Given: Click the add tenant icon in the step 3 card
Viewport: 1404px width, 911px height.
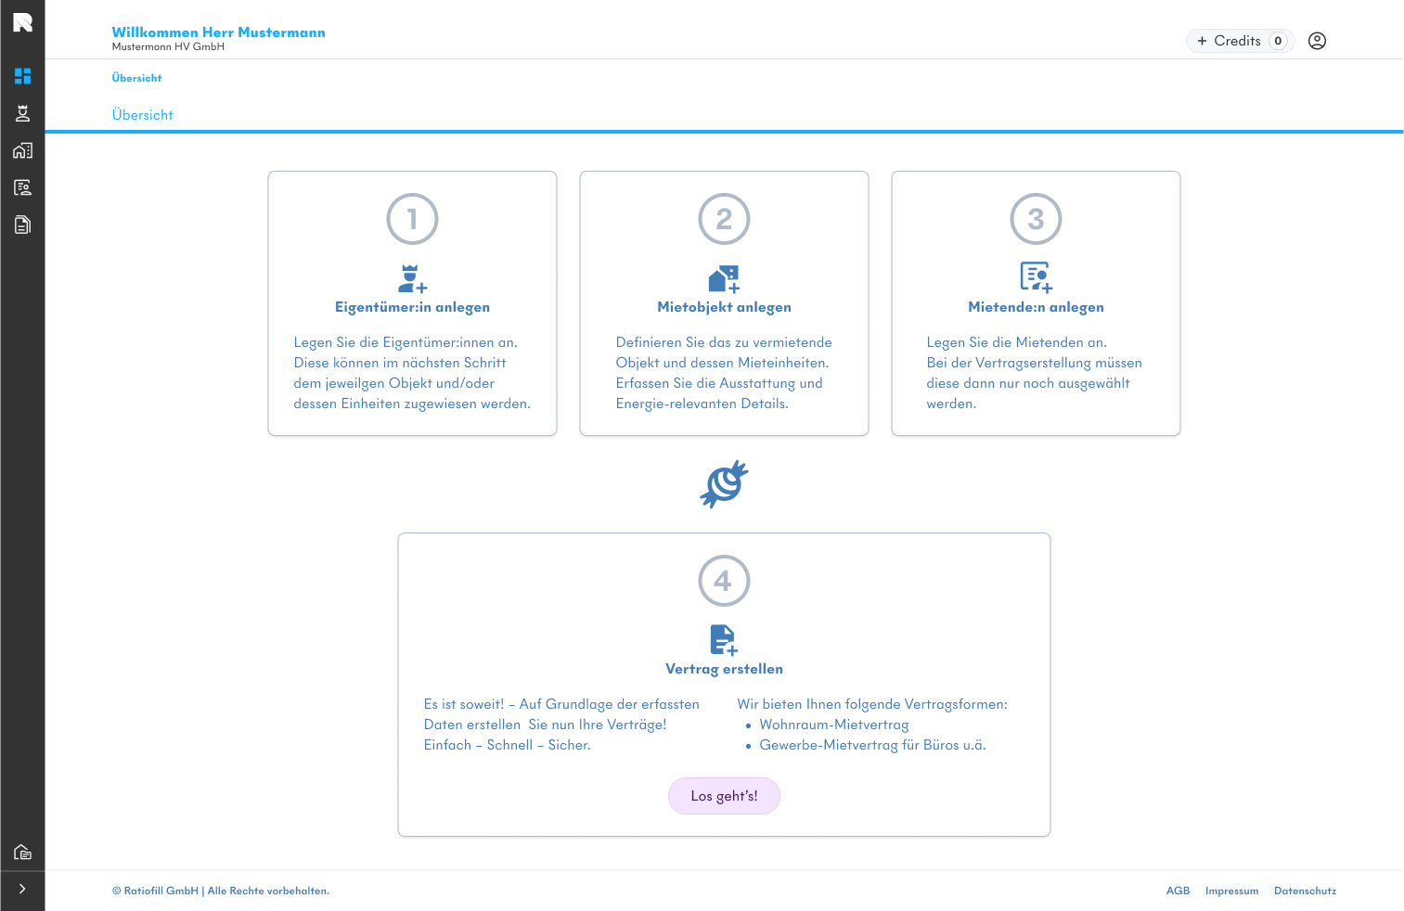Looking at the screenshot, I should tap(1036, 276).
